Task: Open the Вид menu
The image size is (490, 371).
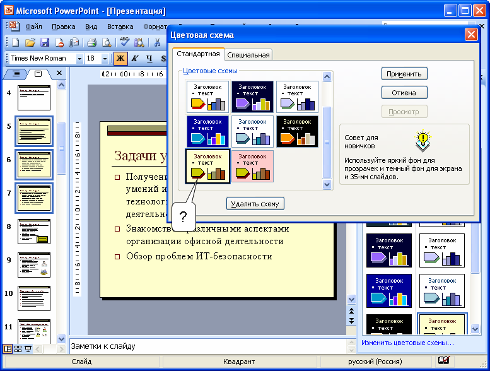Action: pos(91,27)
